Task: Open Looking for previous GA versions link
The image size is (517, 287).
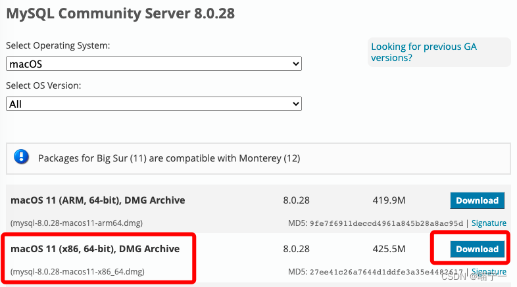Action: click(424, 52)
